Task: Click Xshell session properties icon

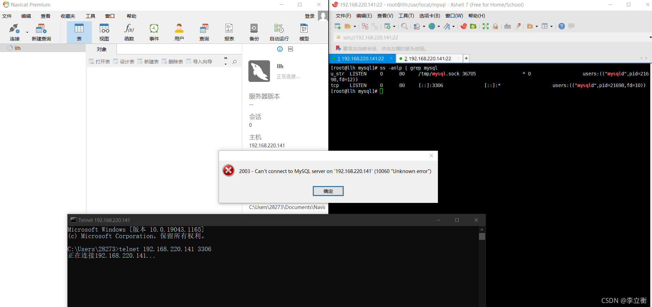Action: pyautogui.click(x=387, y=26)
